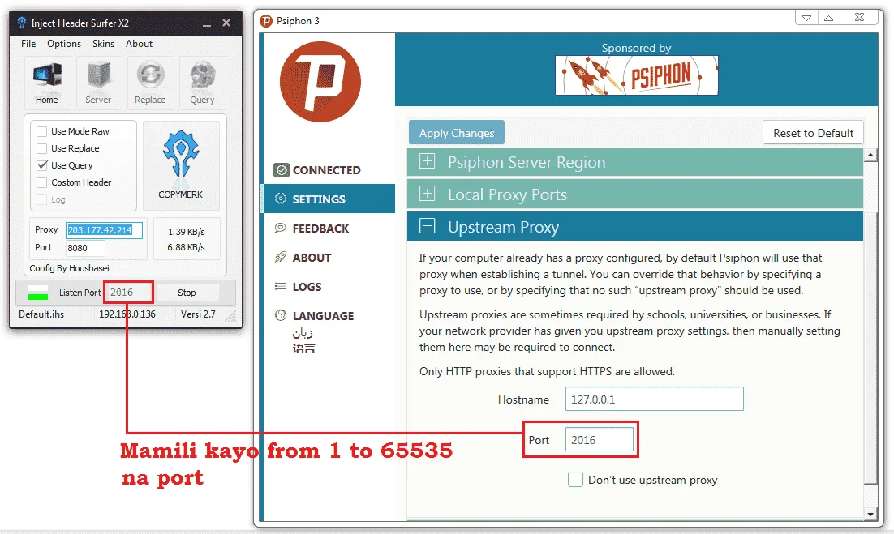894x534 pixels.
Task: Open the Home tool in Inject Header Surfer
Action: point(47,83)
